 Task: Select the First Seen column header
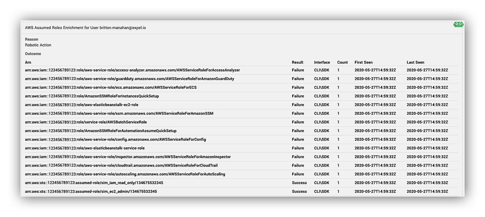[x=364, y=63]
